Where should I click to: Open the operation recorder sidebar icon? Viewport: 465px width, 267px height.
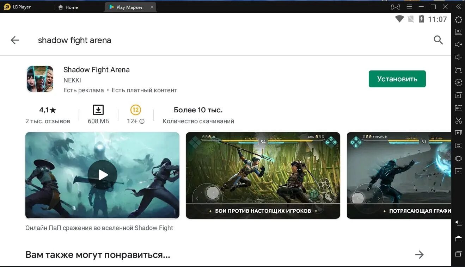click(458, 82)
